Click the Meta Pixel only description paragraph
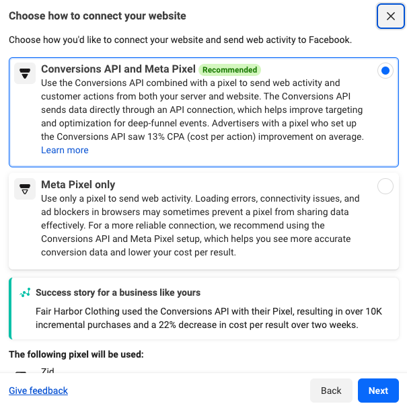The width and height of the screenshot is (407, 406). 200,225
